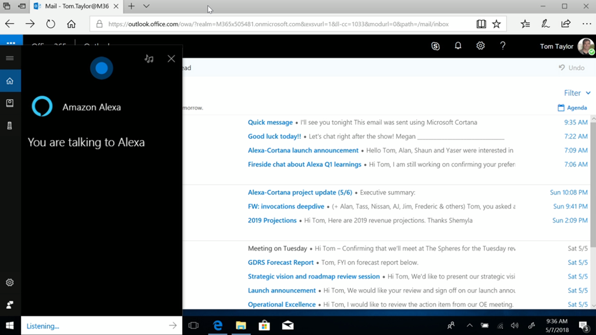Go forward in Edge browser
The width and height of the screenshot is (596, 335).
(30, 24)
